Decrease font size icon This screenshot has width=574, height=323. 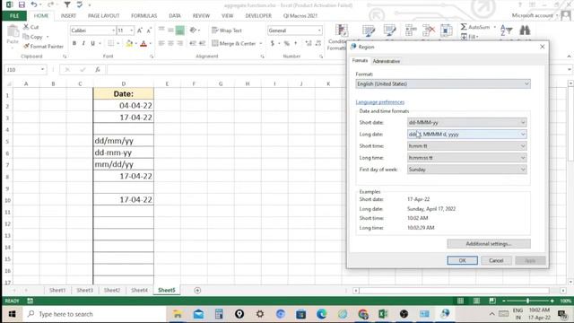tap(149, 31)
